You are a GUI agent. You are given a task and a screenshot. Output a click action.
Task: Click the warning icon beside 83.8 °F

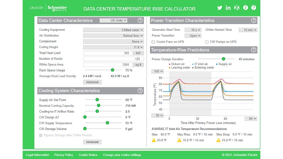[154, 140]
